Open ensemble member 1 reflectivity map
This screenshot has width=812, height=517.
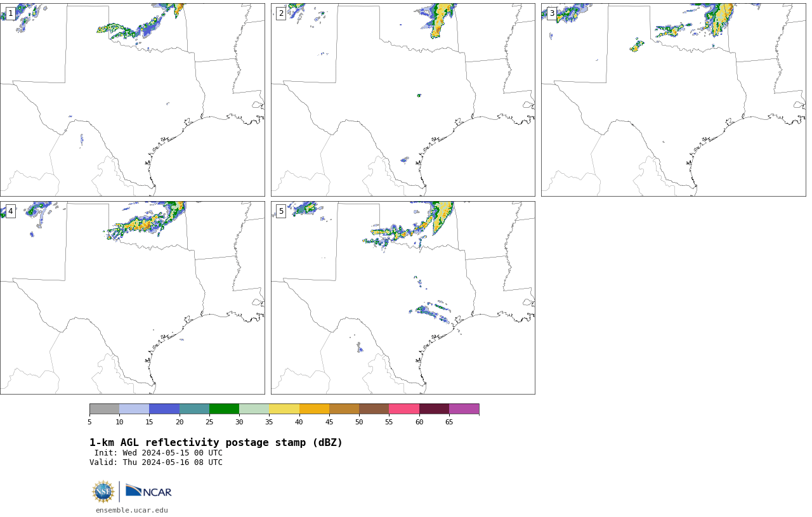click(132, 100)
